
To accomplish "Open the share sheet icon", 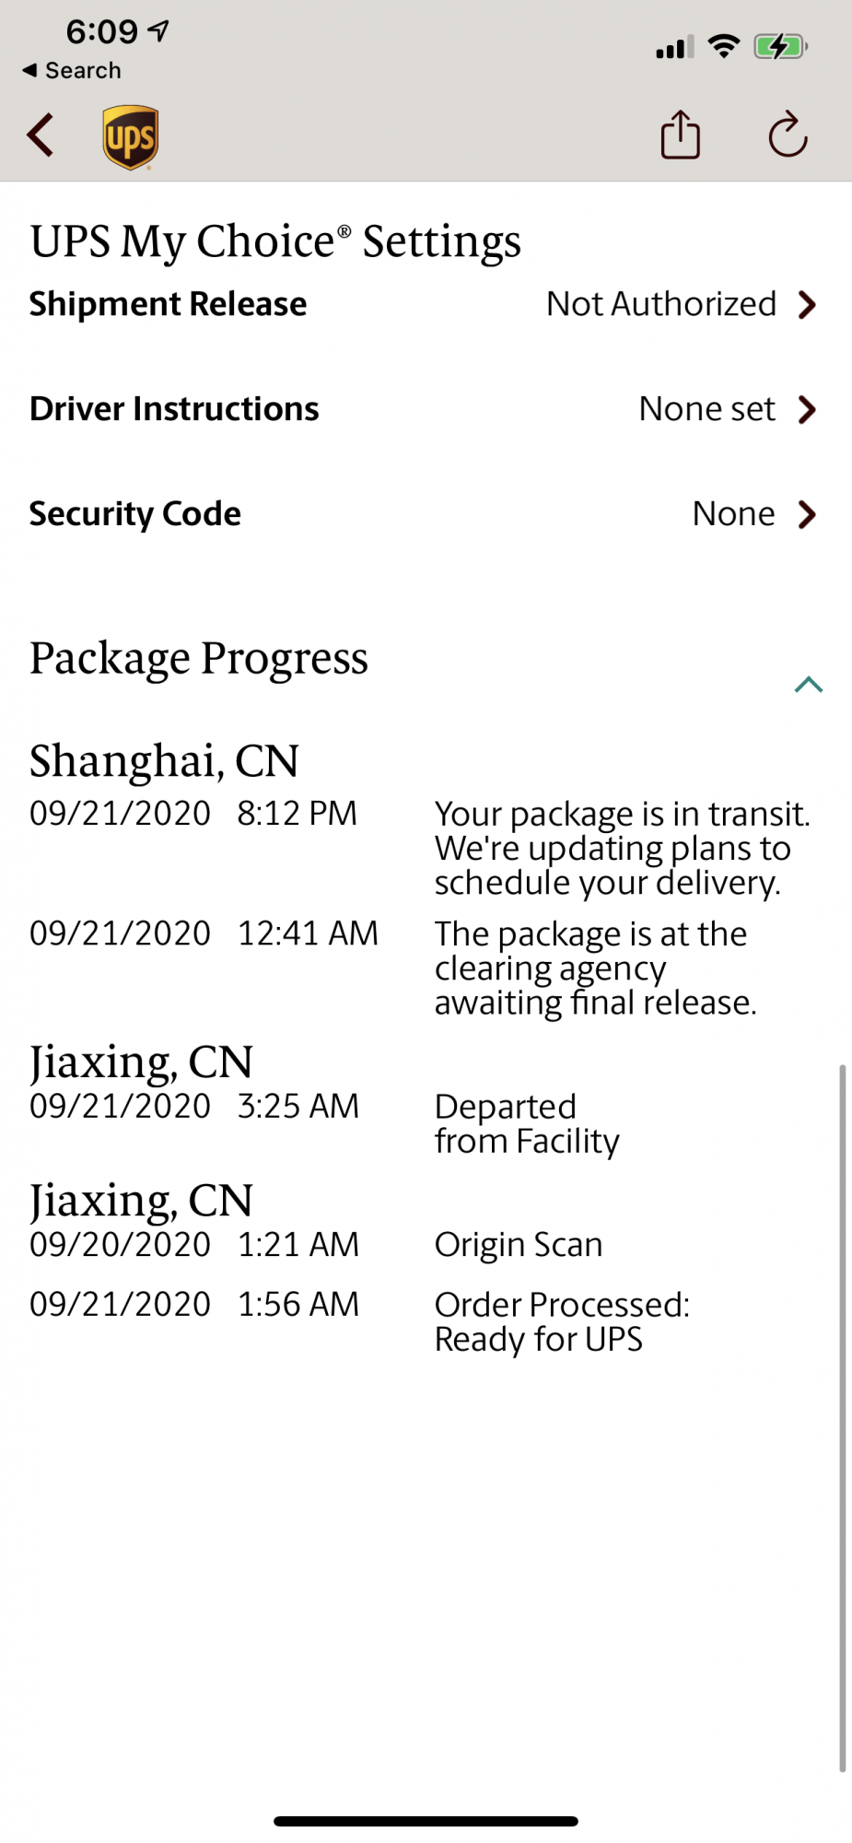I will 681,135.
